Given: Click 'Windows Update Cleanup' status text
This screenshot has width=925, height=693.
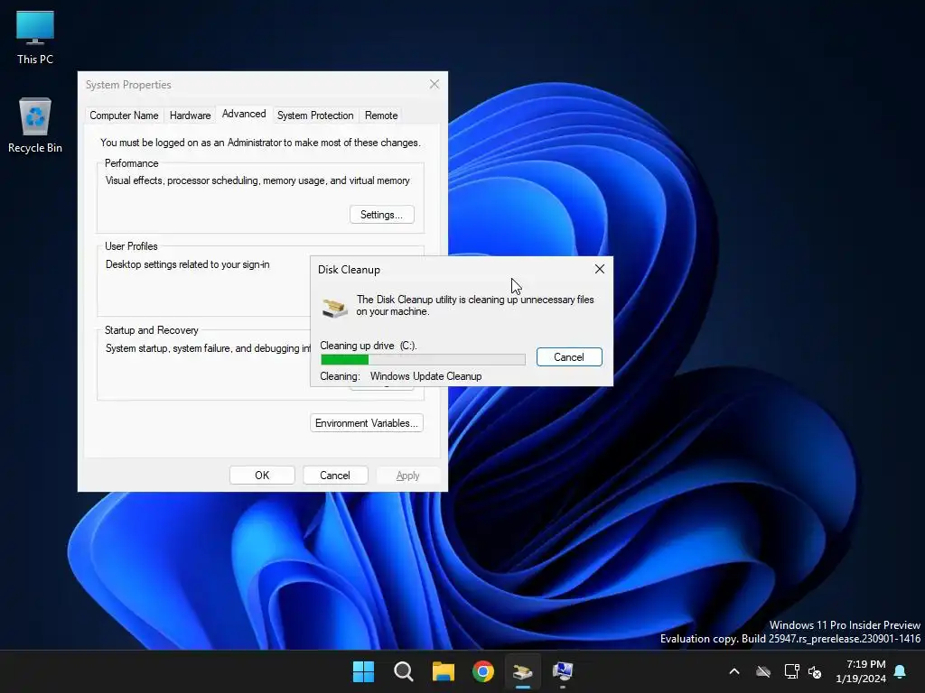Looking at the screenshot, I should click(x=426, y=376).
